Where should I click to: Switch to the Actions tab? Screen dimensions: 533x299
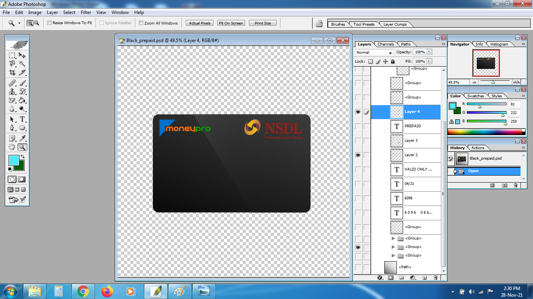coord(478,148)
